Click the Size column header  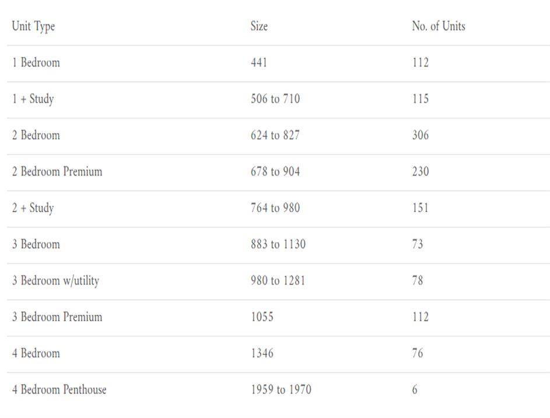pyautogui.click(x=259, y=26)
